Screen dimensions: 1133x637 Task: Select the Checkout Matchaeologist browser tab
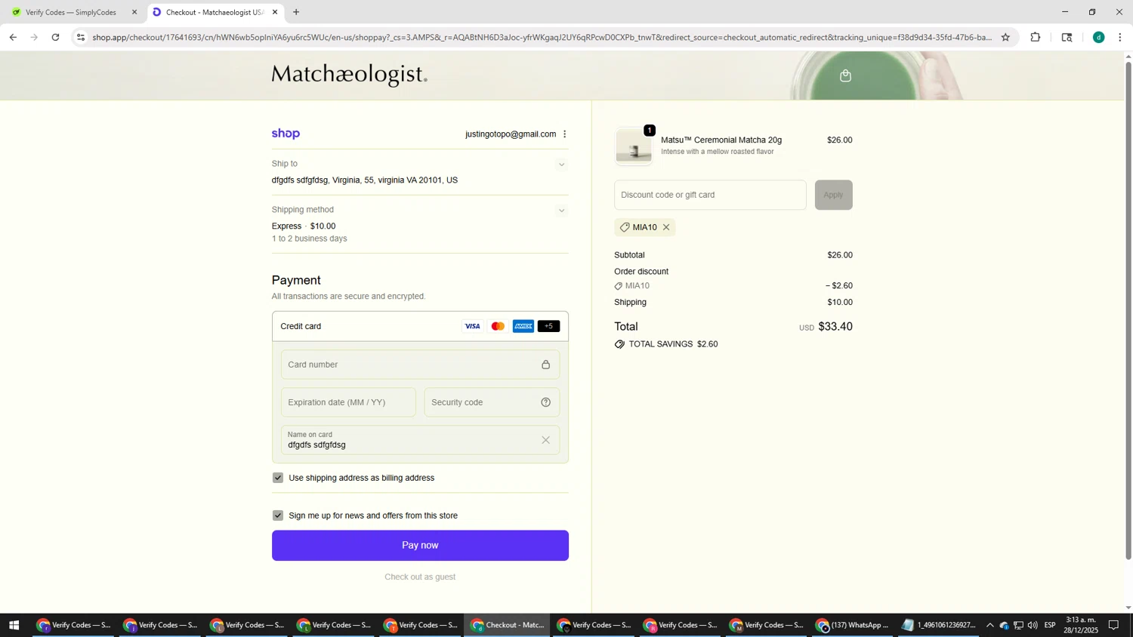point(214,12)
